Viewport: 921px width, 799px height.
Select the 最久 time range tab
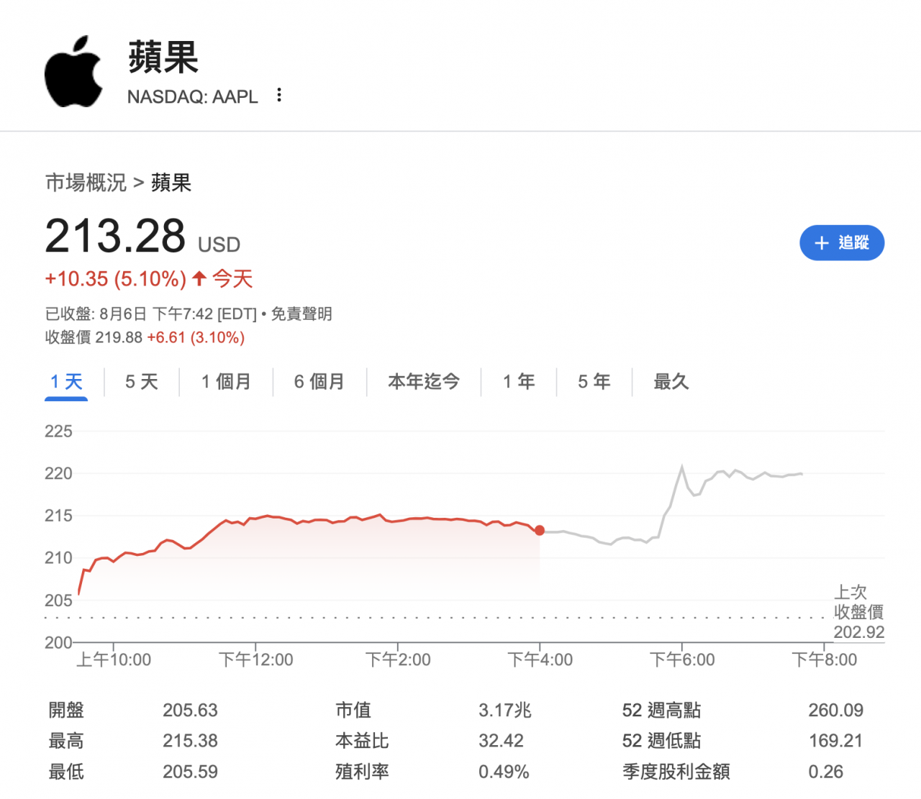click(671, 382)
